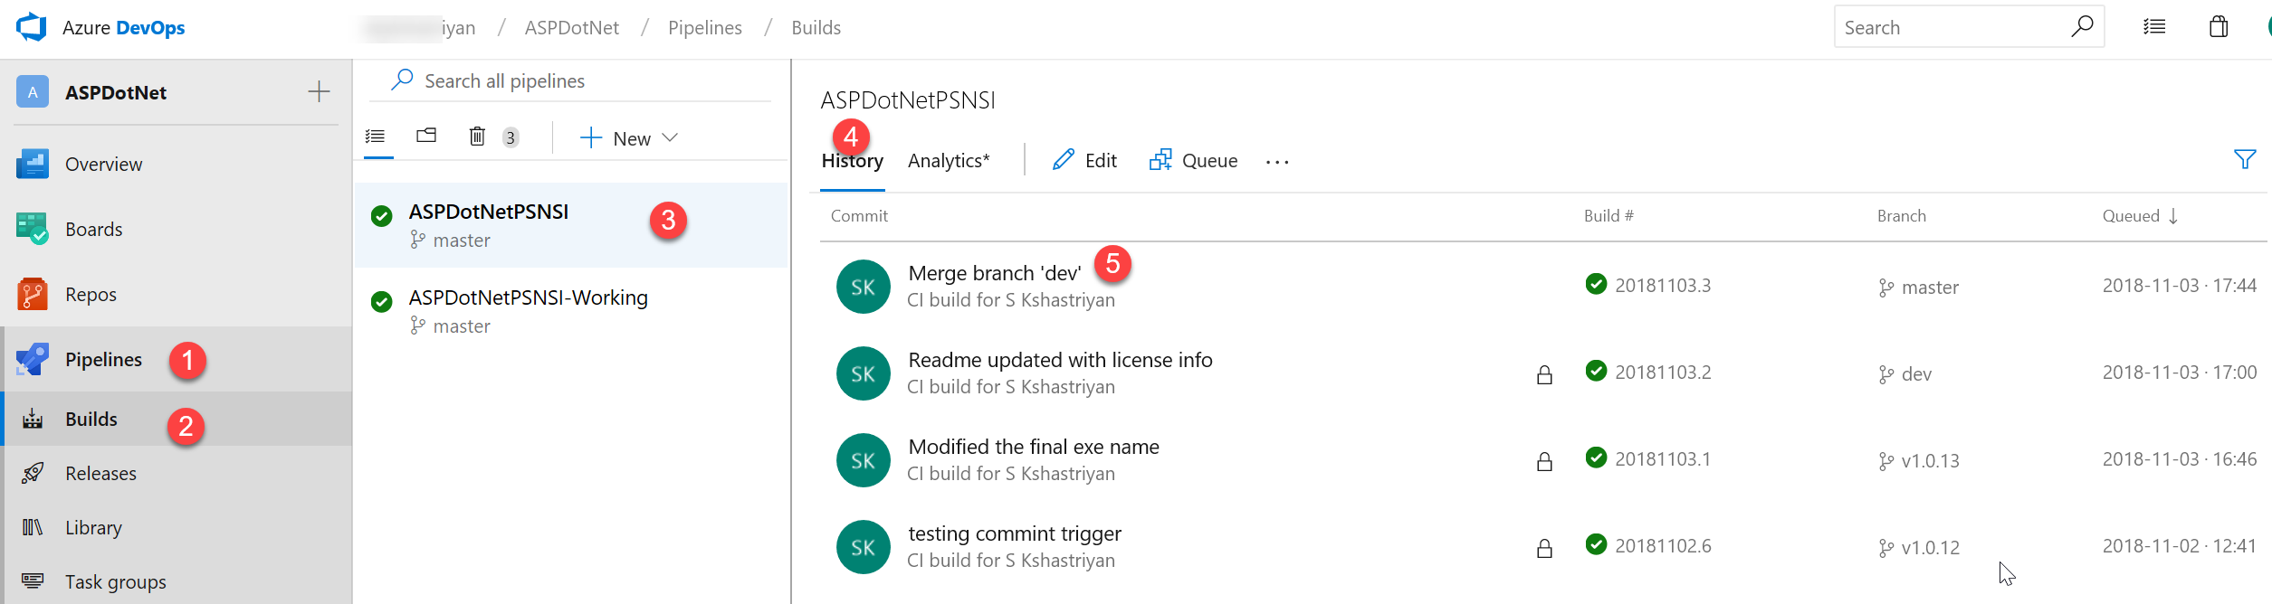Viewport: 2272px width, 604px height.
Task: Click lock icon on build 20181103.1
Action: [x=1544, y=461]
